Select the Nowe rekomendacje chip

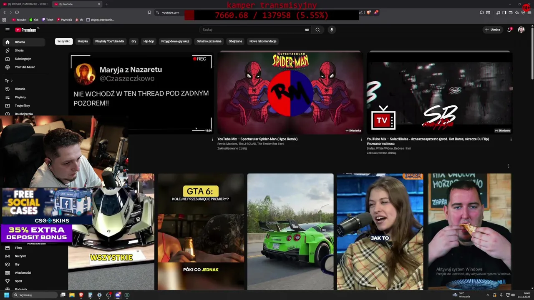(x=263, y=41)
